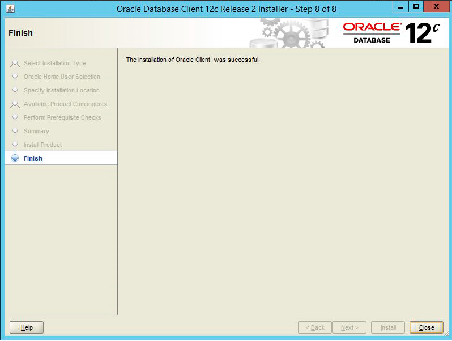
Task: Select the Select Installation Type step
Action: click(x=55, y=63)
